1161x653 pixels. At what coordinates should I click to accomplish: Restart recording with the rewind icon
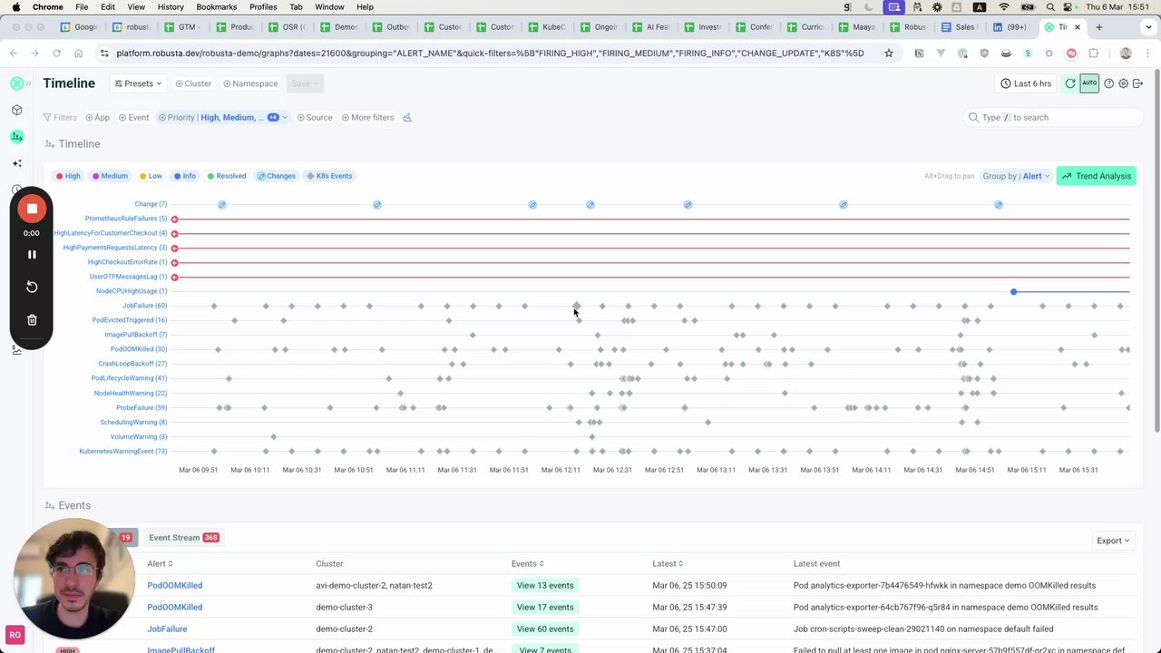coord(32,287)
